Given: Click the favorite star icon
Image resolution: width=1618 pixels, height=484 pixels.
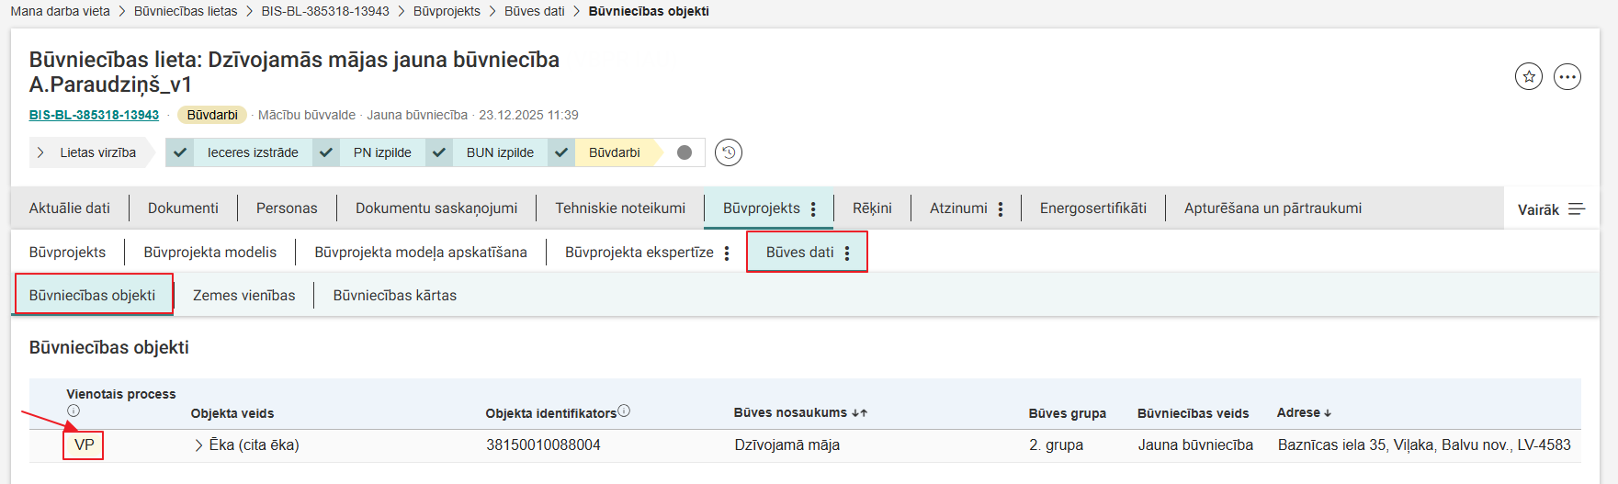Looking at the screenshot, I should click(1528, 77).
